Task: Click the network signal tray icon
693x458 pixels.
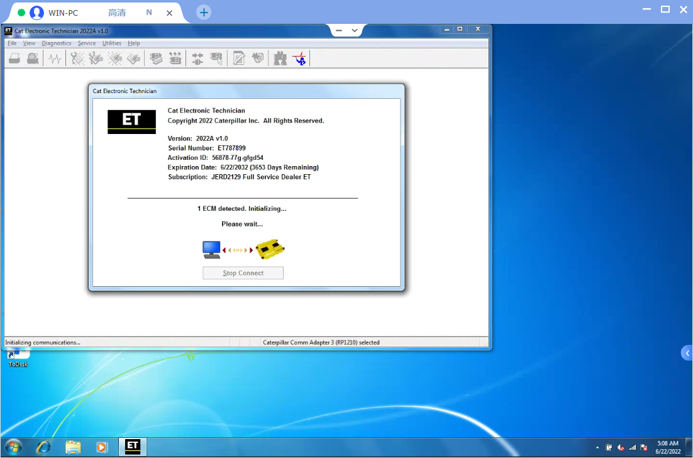Action: tap(633, 447)
